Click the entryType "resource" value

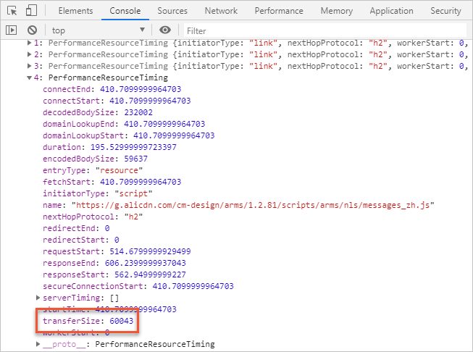[x=119, y=170]
